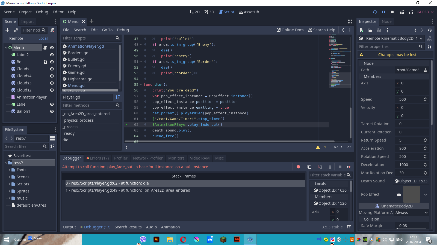This screenshot has width=437, height=245.
Task: Open the script attached to Menu node
Action: click(45, 48)
